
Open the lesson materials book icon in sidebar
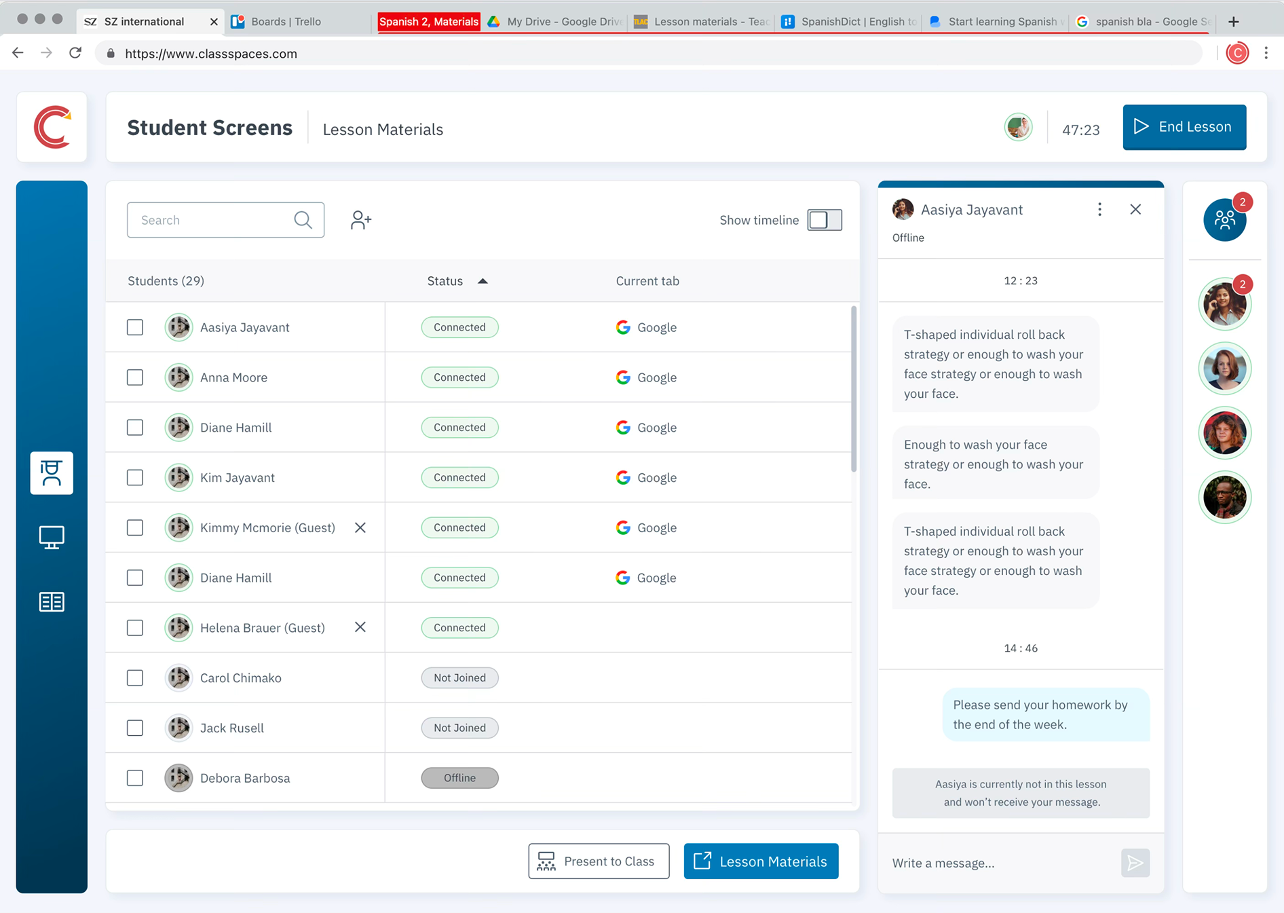point(52,601)
